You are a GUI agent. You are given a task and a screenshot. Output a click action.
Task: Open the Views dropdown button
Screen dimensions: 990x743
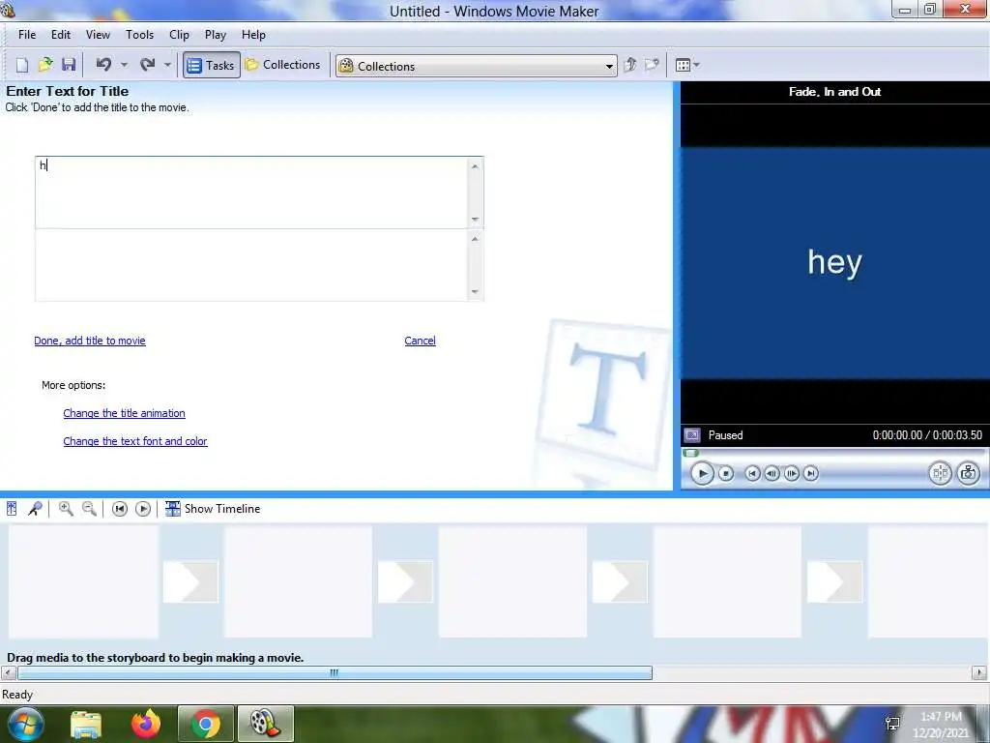(687, 65)
